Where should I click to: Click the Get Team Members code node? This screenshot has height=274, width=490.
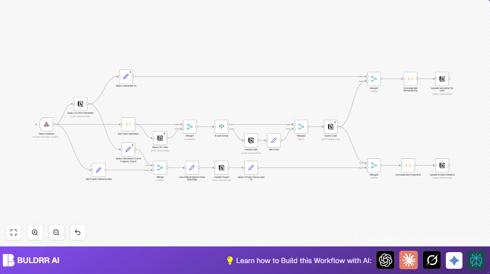[x=128, y=124]
